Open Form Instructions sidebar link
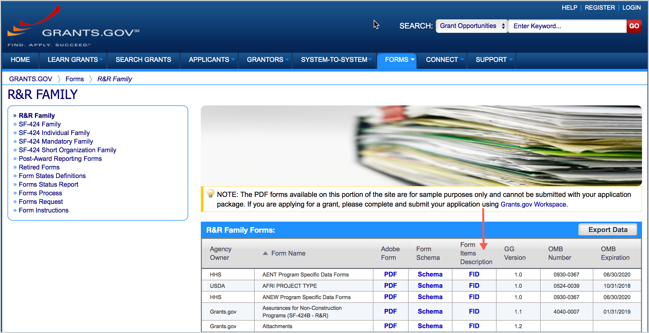The width and height of the screenshot is (649, 333). point(44,210)
